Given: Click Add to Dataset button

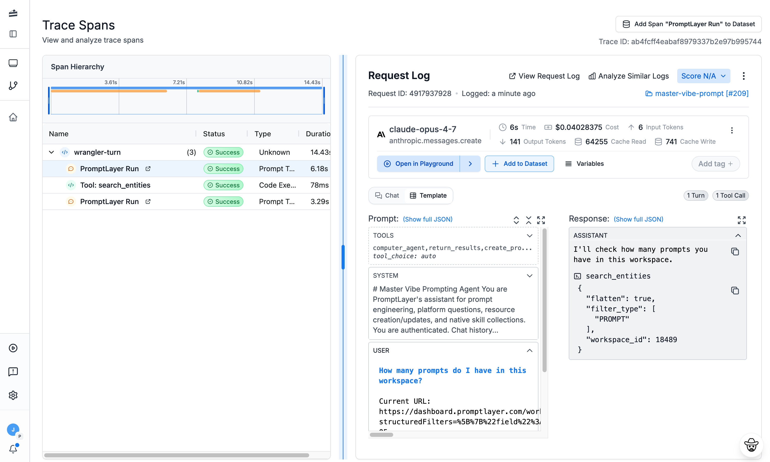Looking at the screenshot, I should [x=519, y=164].
